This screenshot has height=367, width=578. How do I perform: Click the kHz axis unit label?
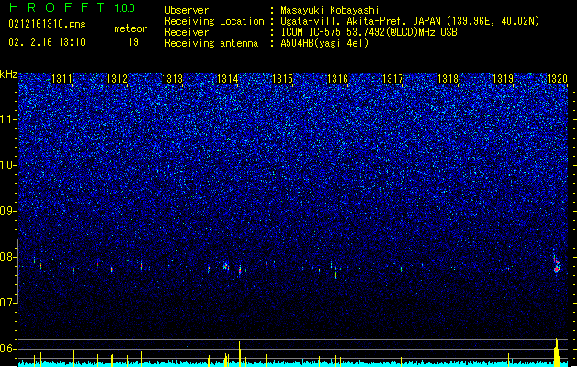pos(8,74)
